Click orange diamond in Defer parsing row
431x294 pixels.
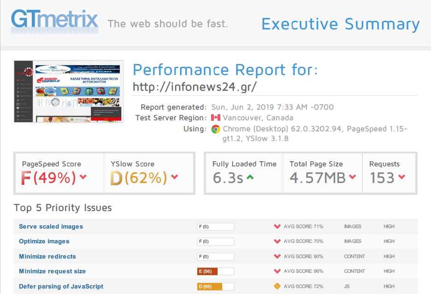click(x=277, y=286)
